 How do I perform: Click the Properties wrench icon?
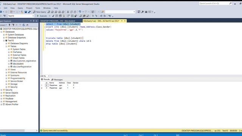(x=143, y=12)
